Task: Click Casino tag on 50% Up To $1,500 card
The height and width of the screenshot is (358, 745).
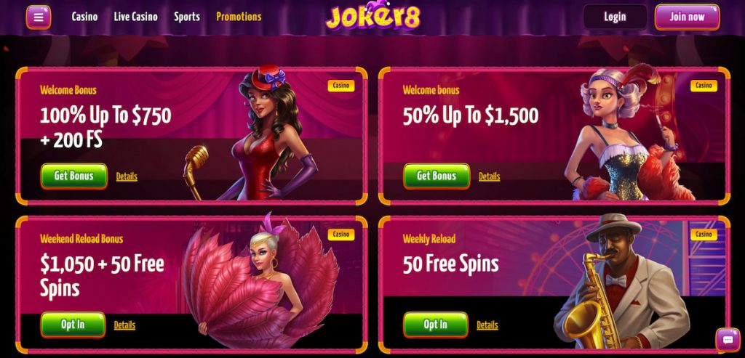Action: tap(704, 86)
